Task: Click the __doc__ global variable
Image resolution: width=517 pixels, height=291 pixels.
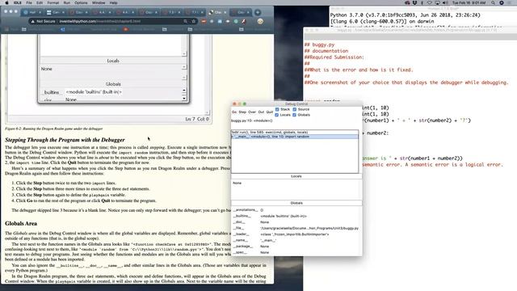Action: [239, 222]
